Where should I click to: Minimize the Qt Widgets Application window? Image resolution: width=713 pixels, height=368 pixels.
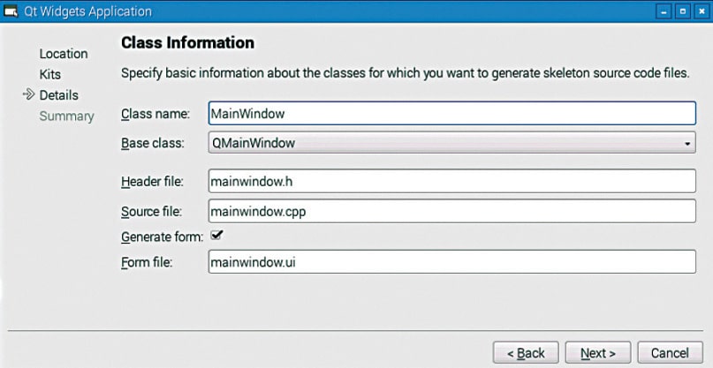(x=663, y=11)
